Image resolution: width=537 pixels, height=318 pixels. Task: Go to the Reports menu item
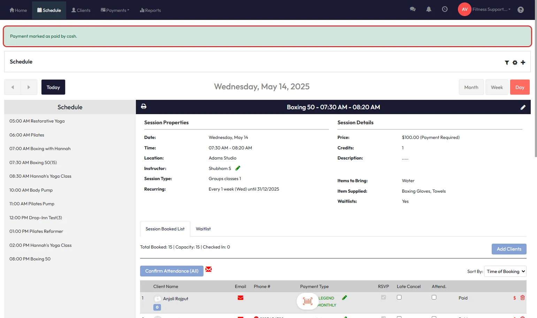coord(150,10)
